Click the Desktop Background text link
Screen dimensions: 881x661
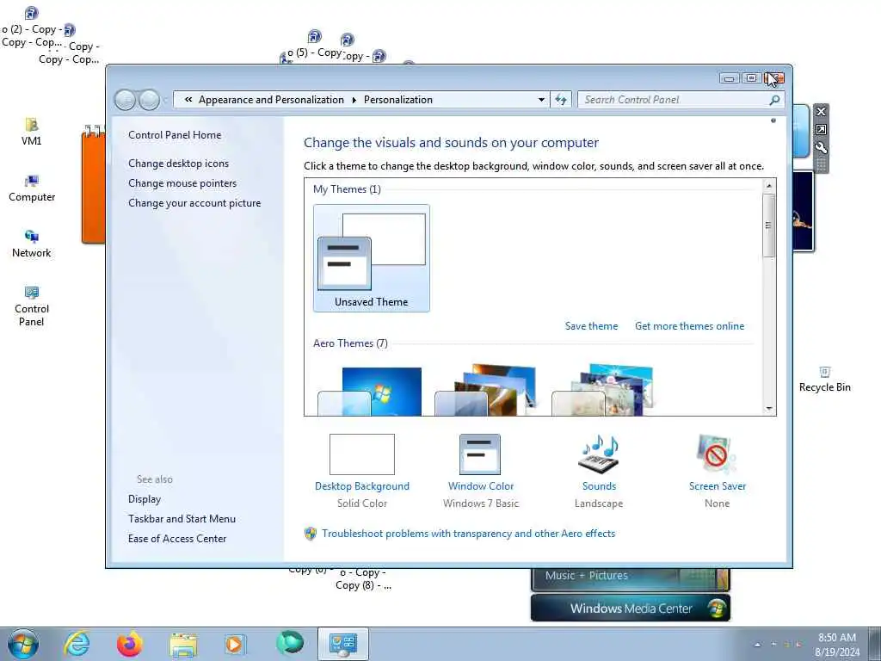362,486
